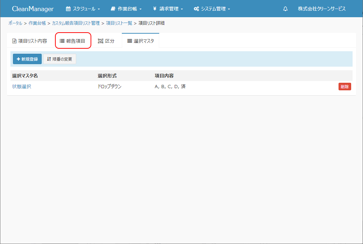Open カスタム報告項目リスト管理 breadcrumb link
Screen dimensions: 363x244
click(x=76, y=23)
